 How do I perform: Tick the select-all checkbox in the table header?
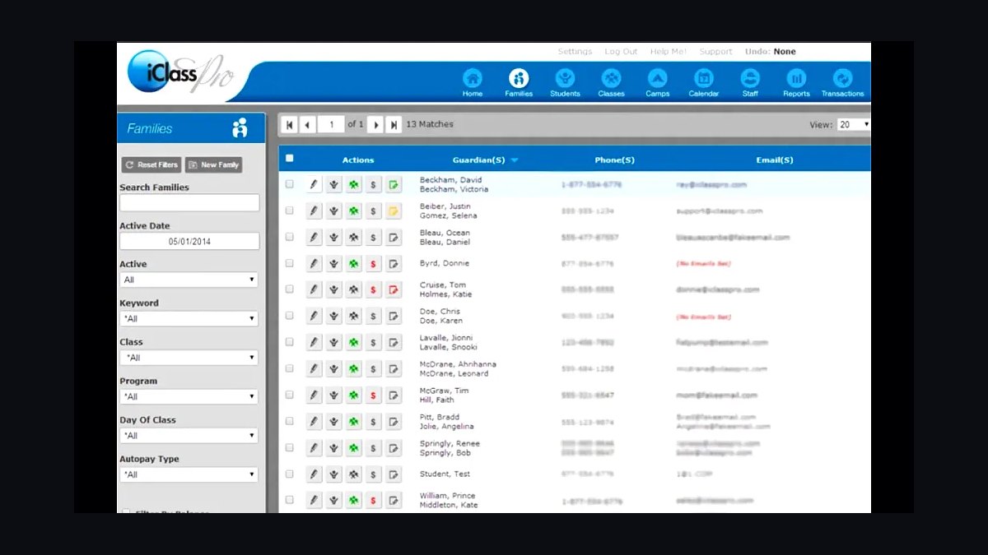[289, 159]
